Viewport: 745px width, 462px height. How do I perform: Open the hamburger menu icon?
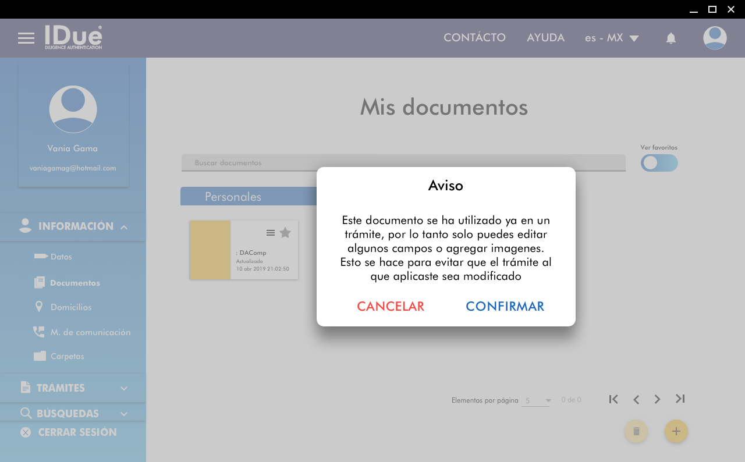point(26,38)
